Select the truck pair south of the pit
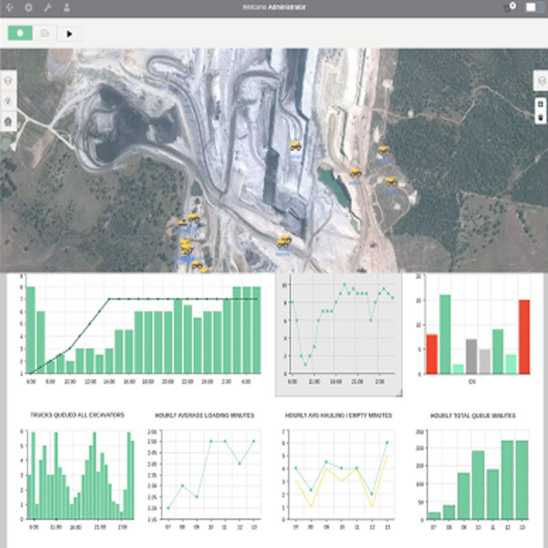 (x=284, y=242)
